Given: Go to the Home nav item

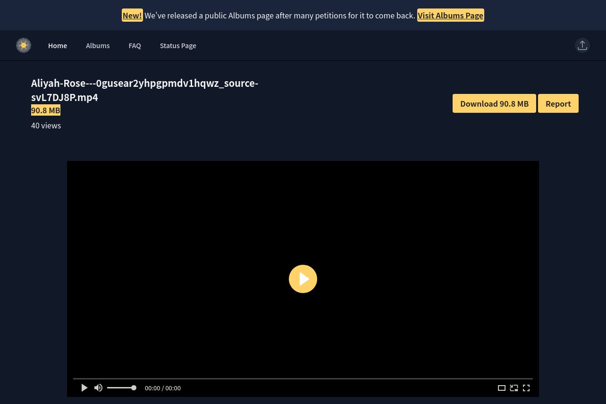Looking at the screenshot, I should click(58, 45).
